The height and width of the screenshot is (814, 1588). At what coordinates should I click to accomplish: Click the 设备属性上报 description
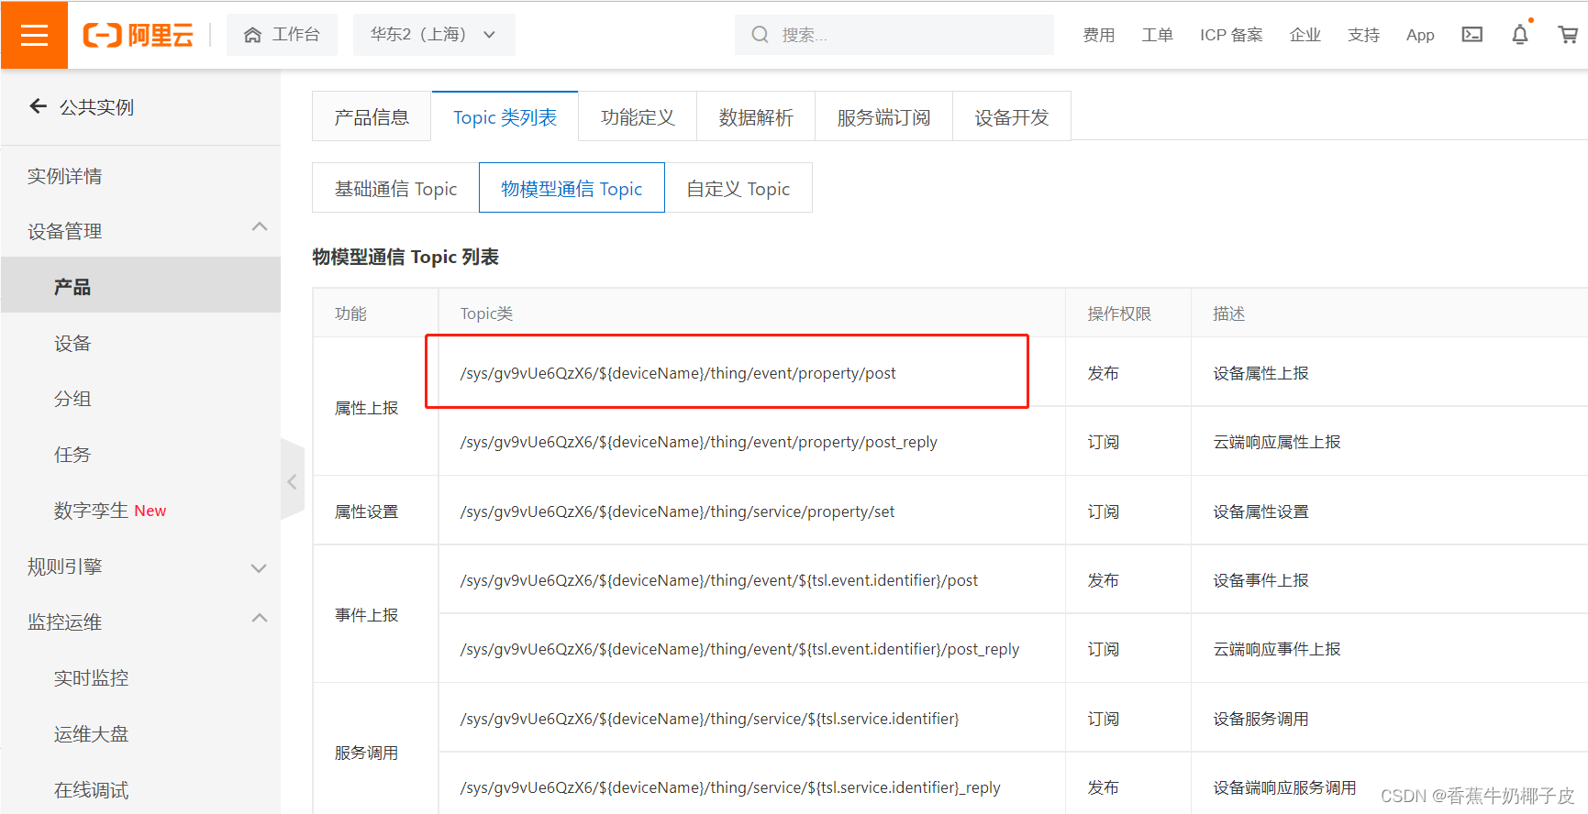(1260, 373)
